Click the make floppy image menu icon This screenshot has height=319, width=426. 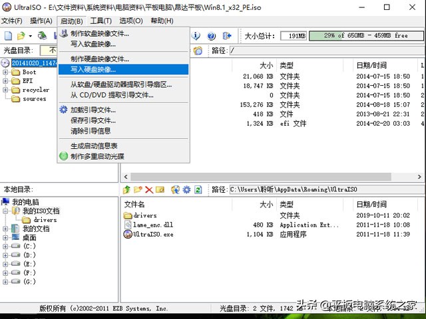(x=64, y=33)
